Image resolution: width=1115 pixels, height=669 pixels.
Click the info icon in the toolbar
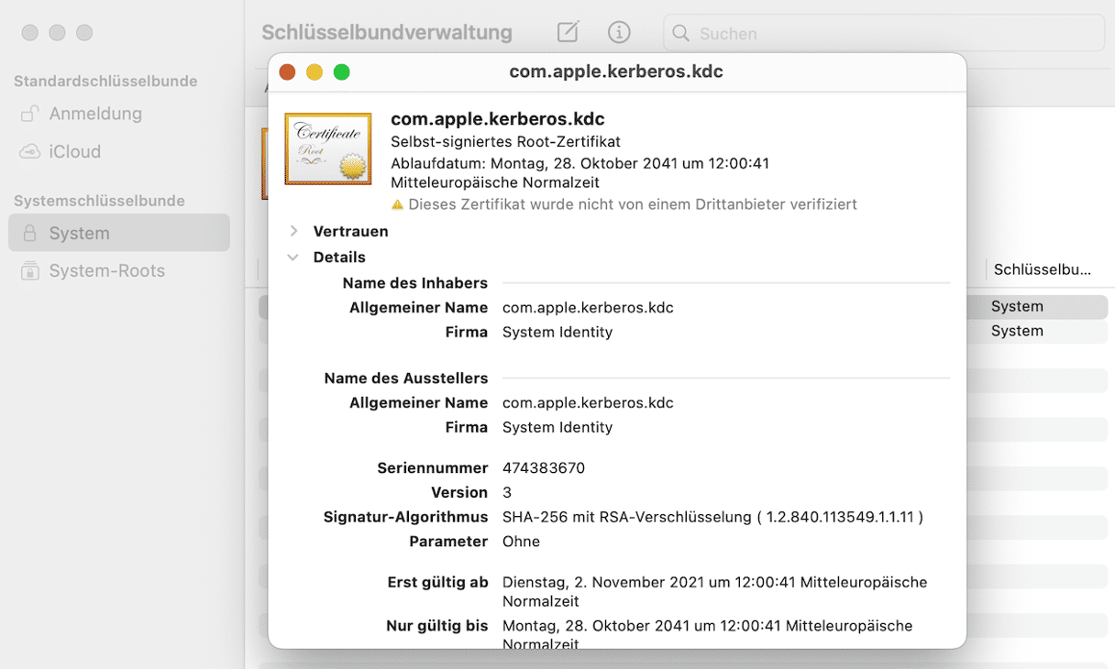[x=619, y=32]
